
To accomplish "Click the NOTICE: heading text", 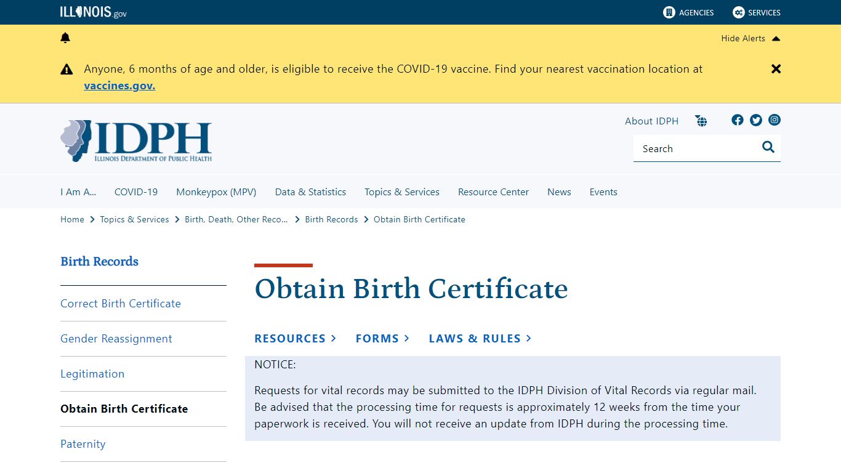I will coord(275,365).
